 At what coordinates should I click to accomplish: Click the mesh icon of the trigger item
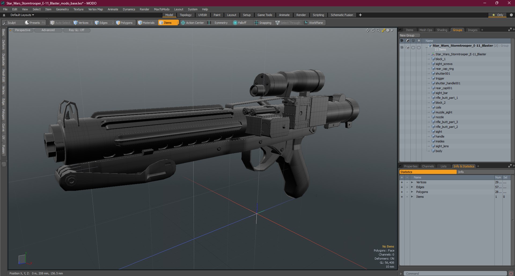point(433,78)
